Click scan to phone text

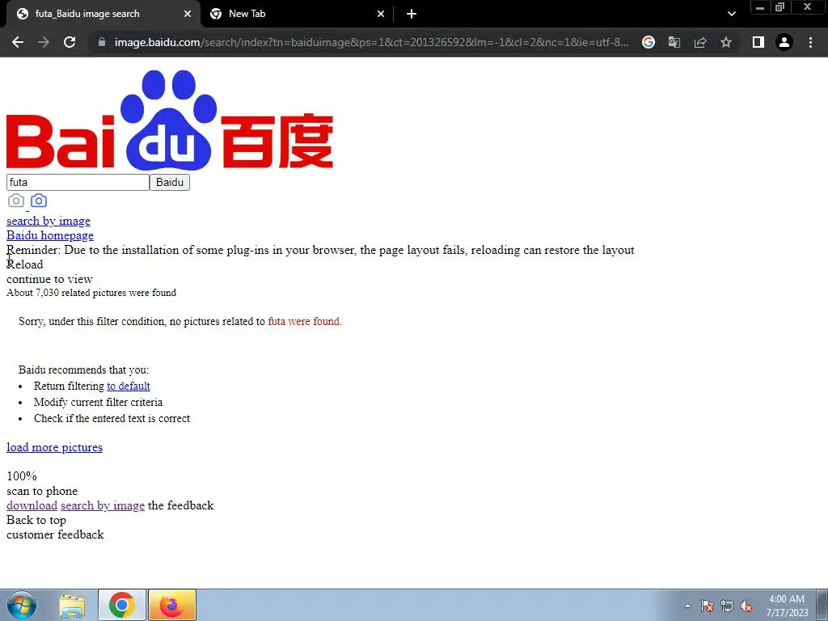tap(42, 491)
